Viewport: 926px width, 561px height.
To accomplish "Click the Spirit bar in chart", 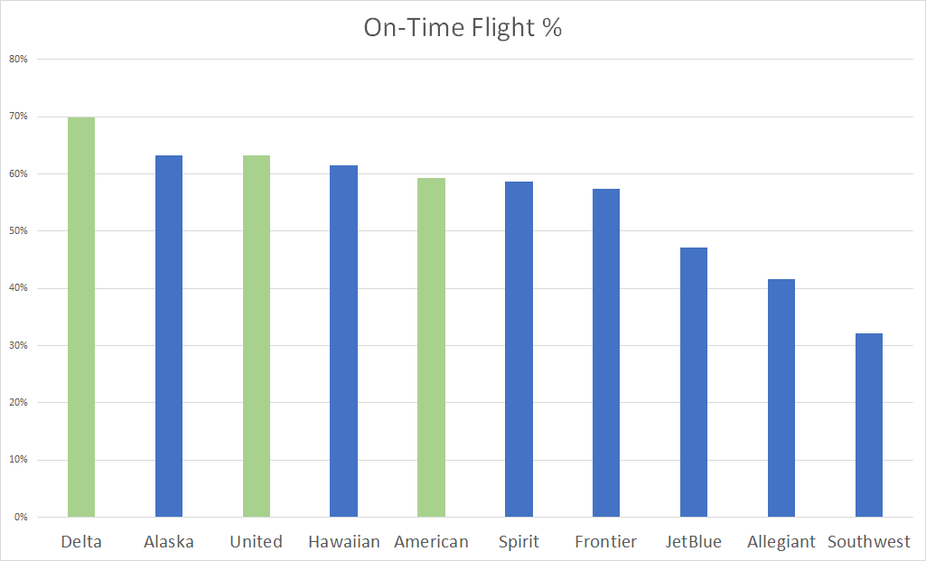I will pyautogui.click(x=519, y=350).
